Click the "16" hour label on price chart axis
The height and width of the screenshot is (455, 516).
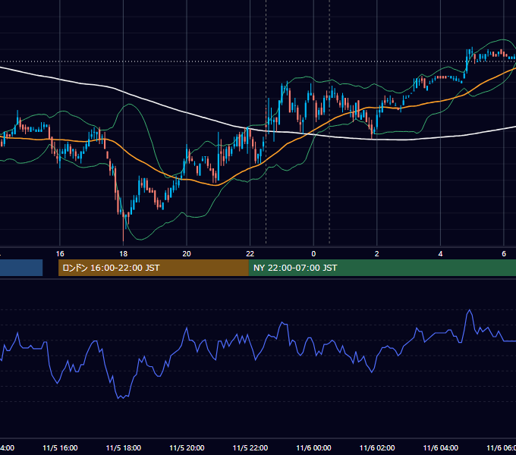tap(60, 254)
